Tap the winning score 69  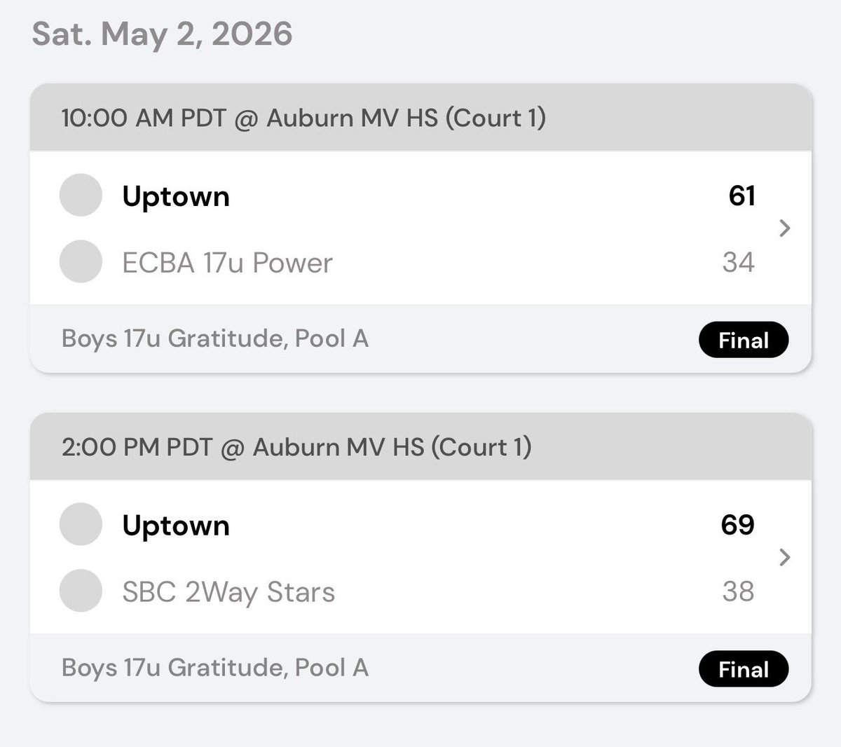pos(738,525)
